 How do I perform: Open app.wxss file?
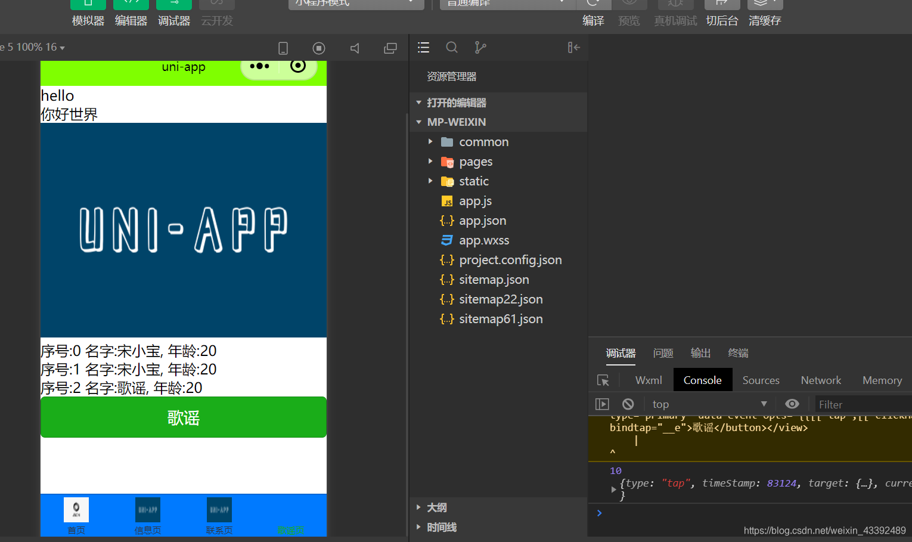point(498,240)
